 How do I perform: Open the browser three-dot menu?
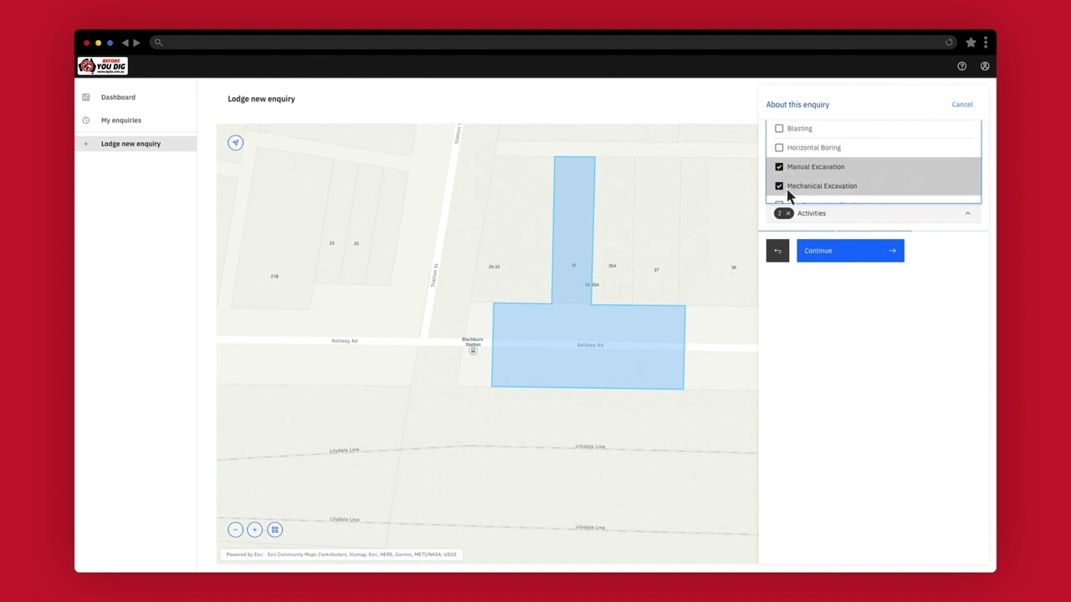(986, 43)
